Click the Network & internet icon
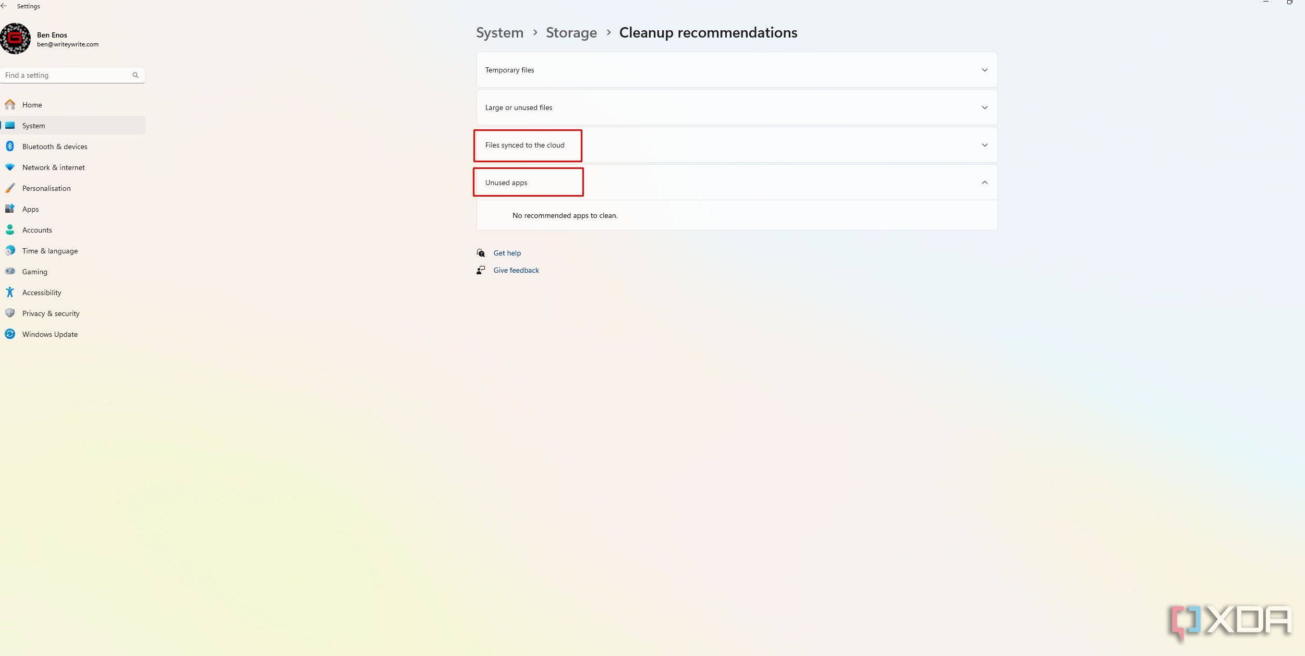The width and height of the screenshot is (1305, 656). point(11,167)
